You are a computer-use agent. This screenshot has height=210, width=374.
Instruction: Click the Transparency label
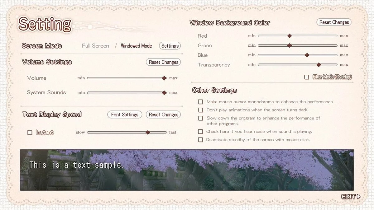(x=214, y=65)
